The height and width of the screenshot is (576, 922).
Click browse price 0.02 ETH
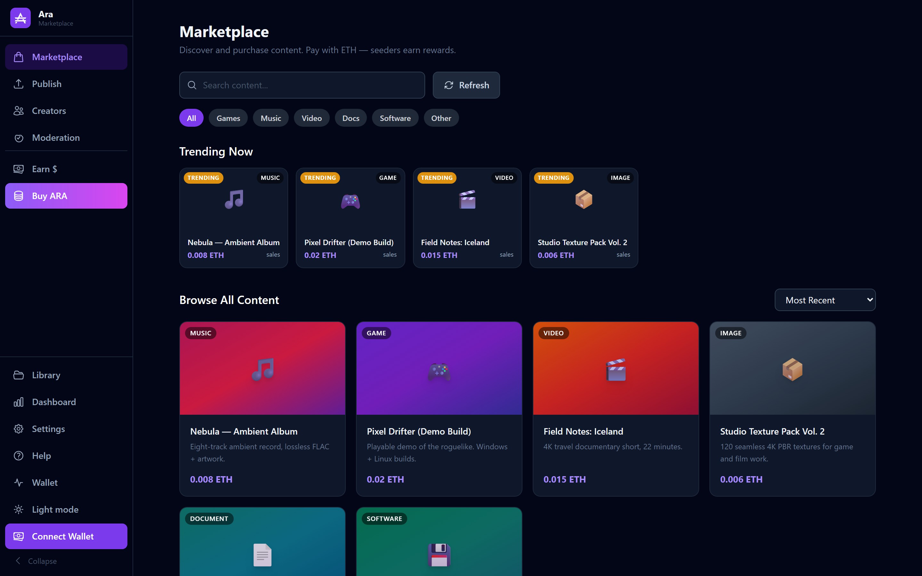[385, 479]
